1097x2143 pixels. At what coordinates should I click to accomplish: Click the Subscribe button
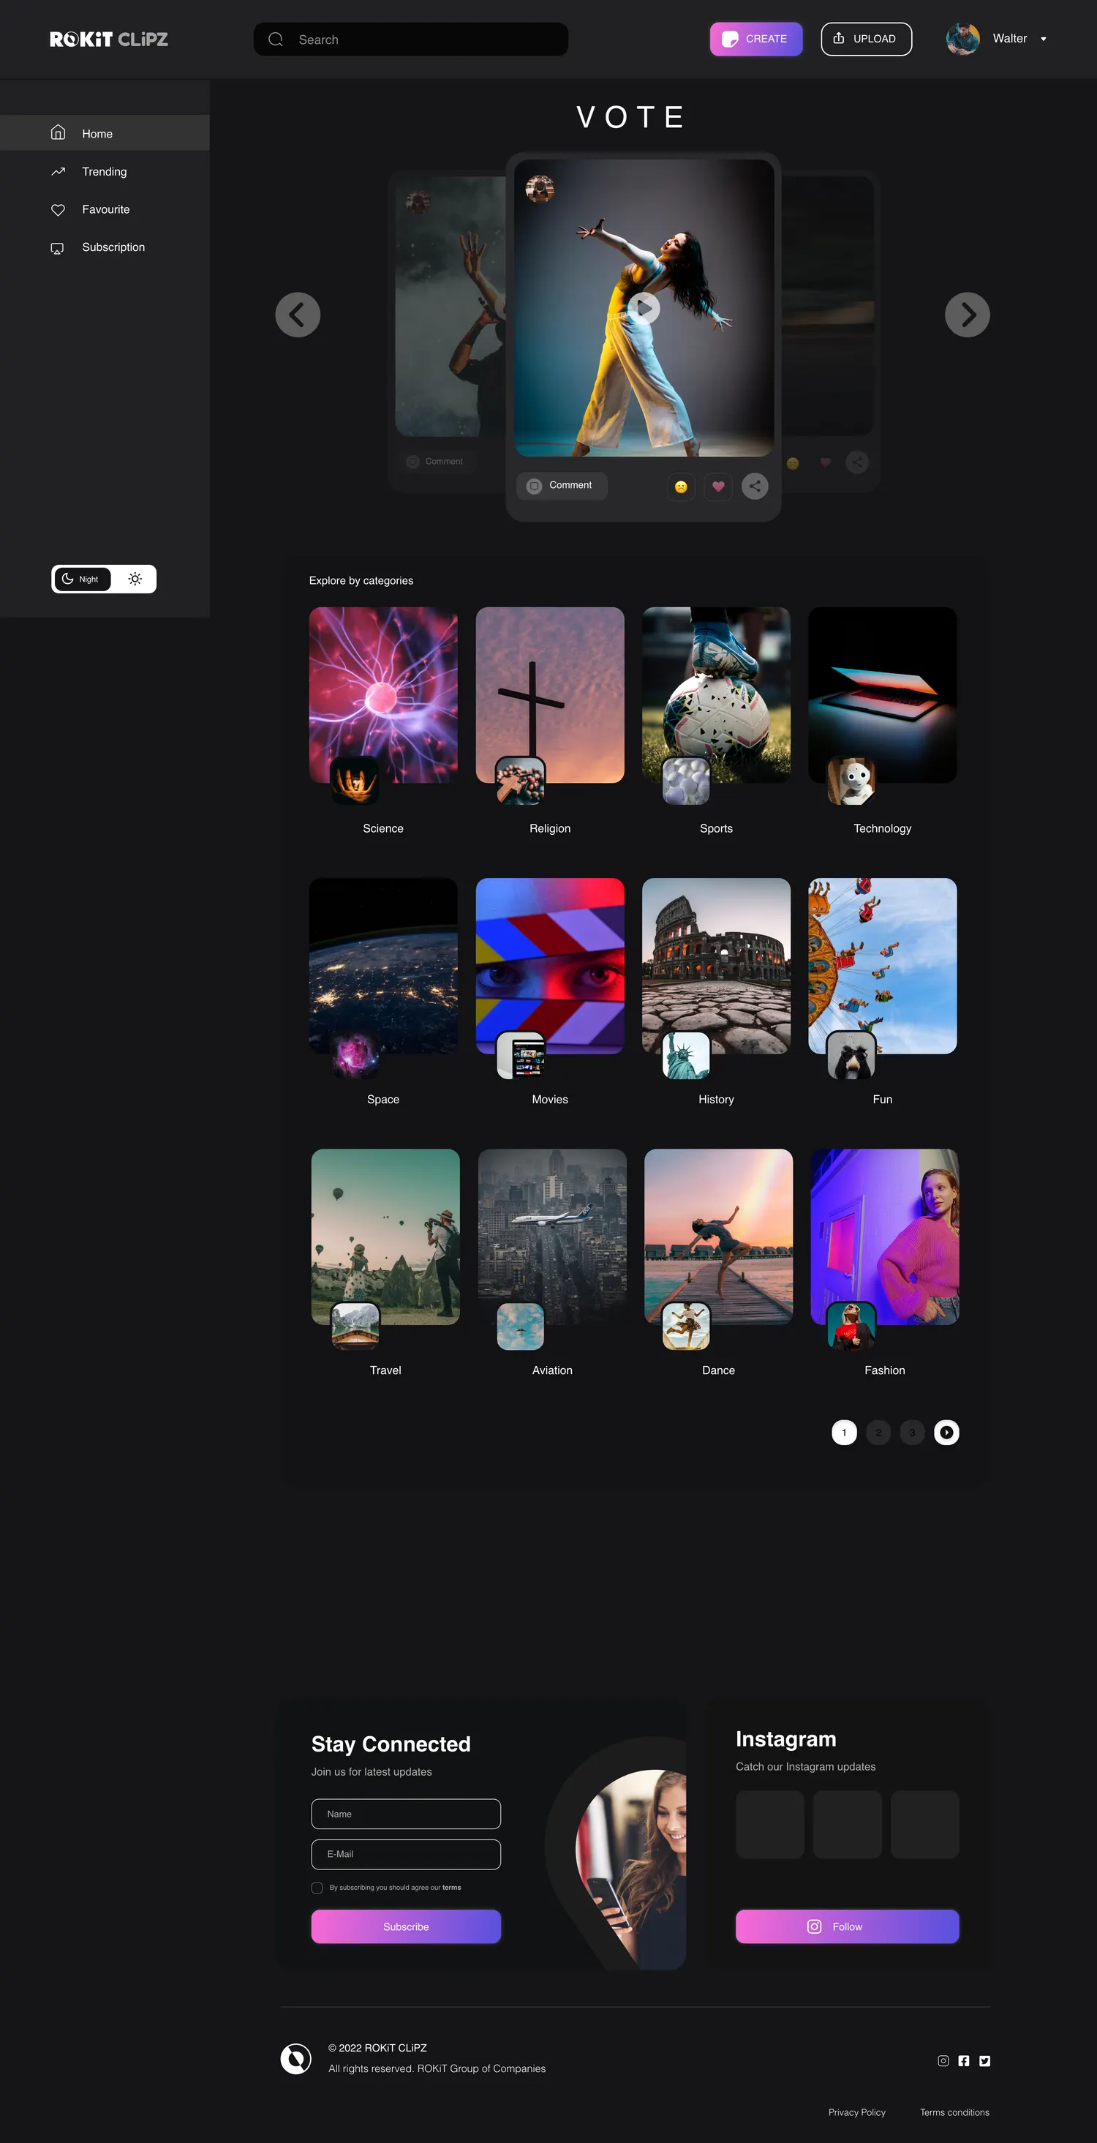pyautogui.click(x=406, y=1926)
